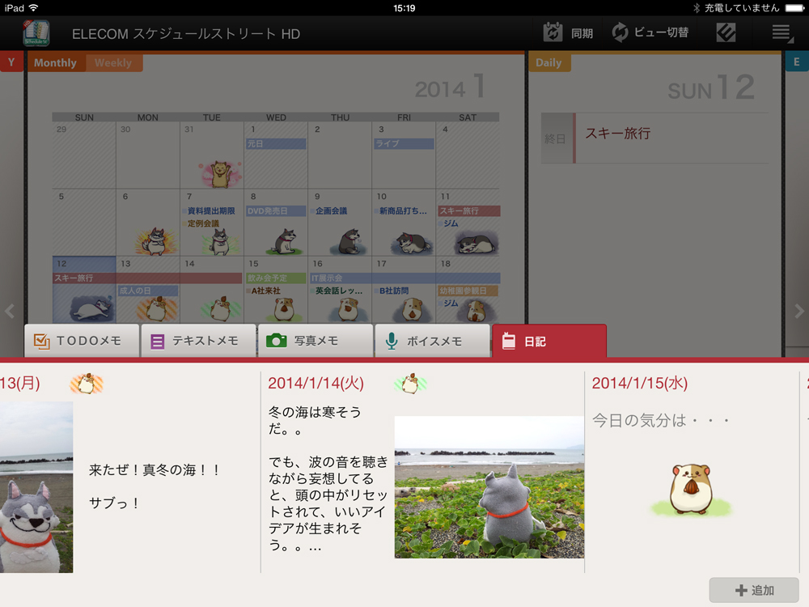
Task: Tap the 終日 all-day label
Action: (x=555, y=139)
